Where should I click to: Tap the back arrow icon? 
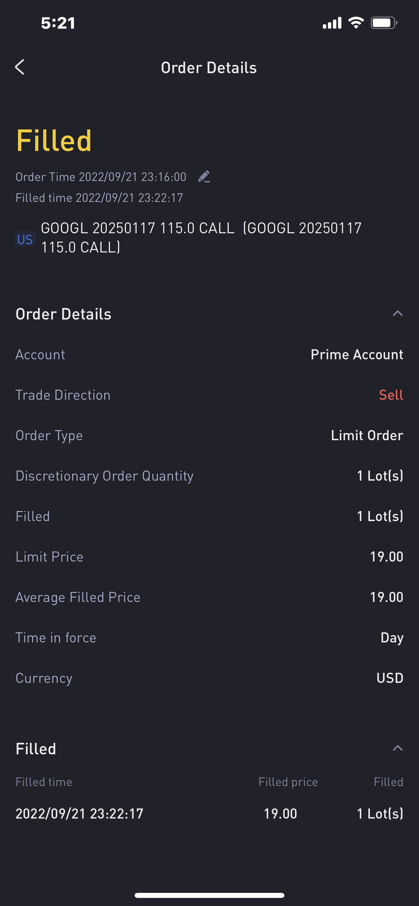coord(20,67)
